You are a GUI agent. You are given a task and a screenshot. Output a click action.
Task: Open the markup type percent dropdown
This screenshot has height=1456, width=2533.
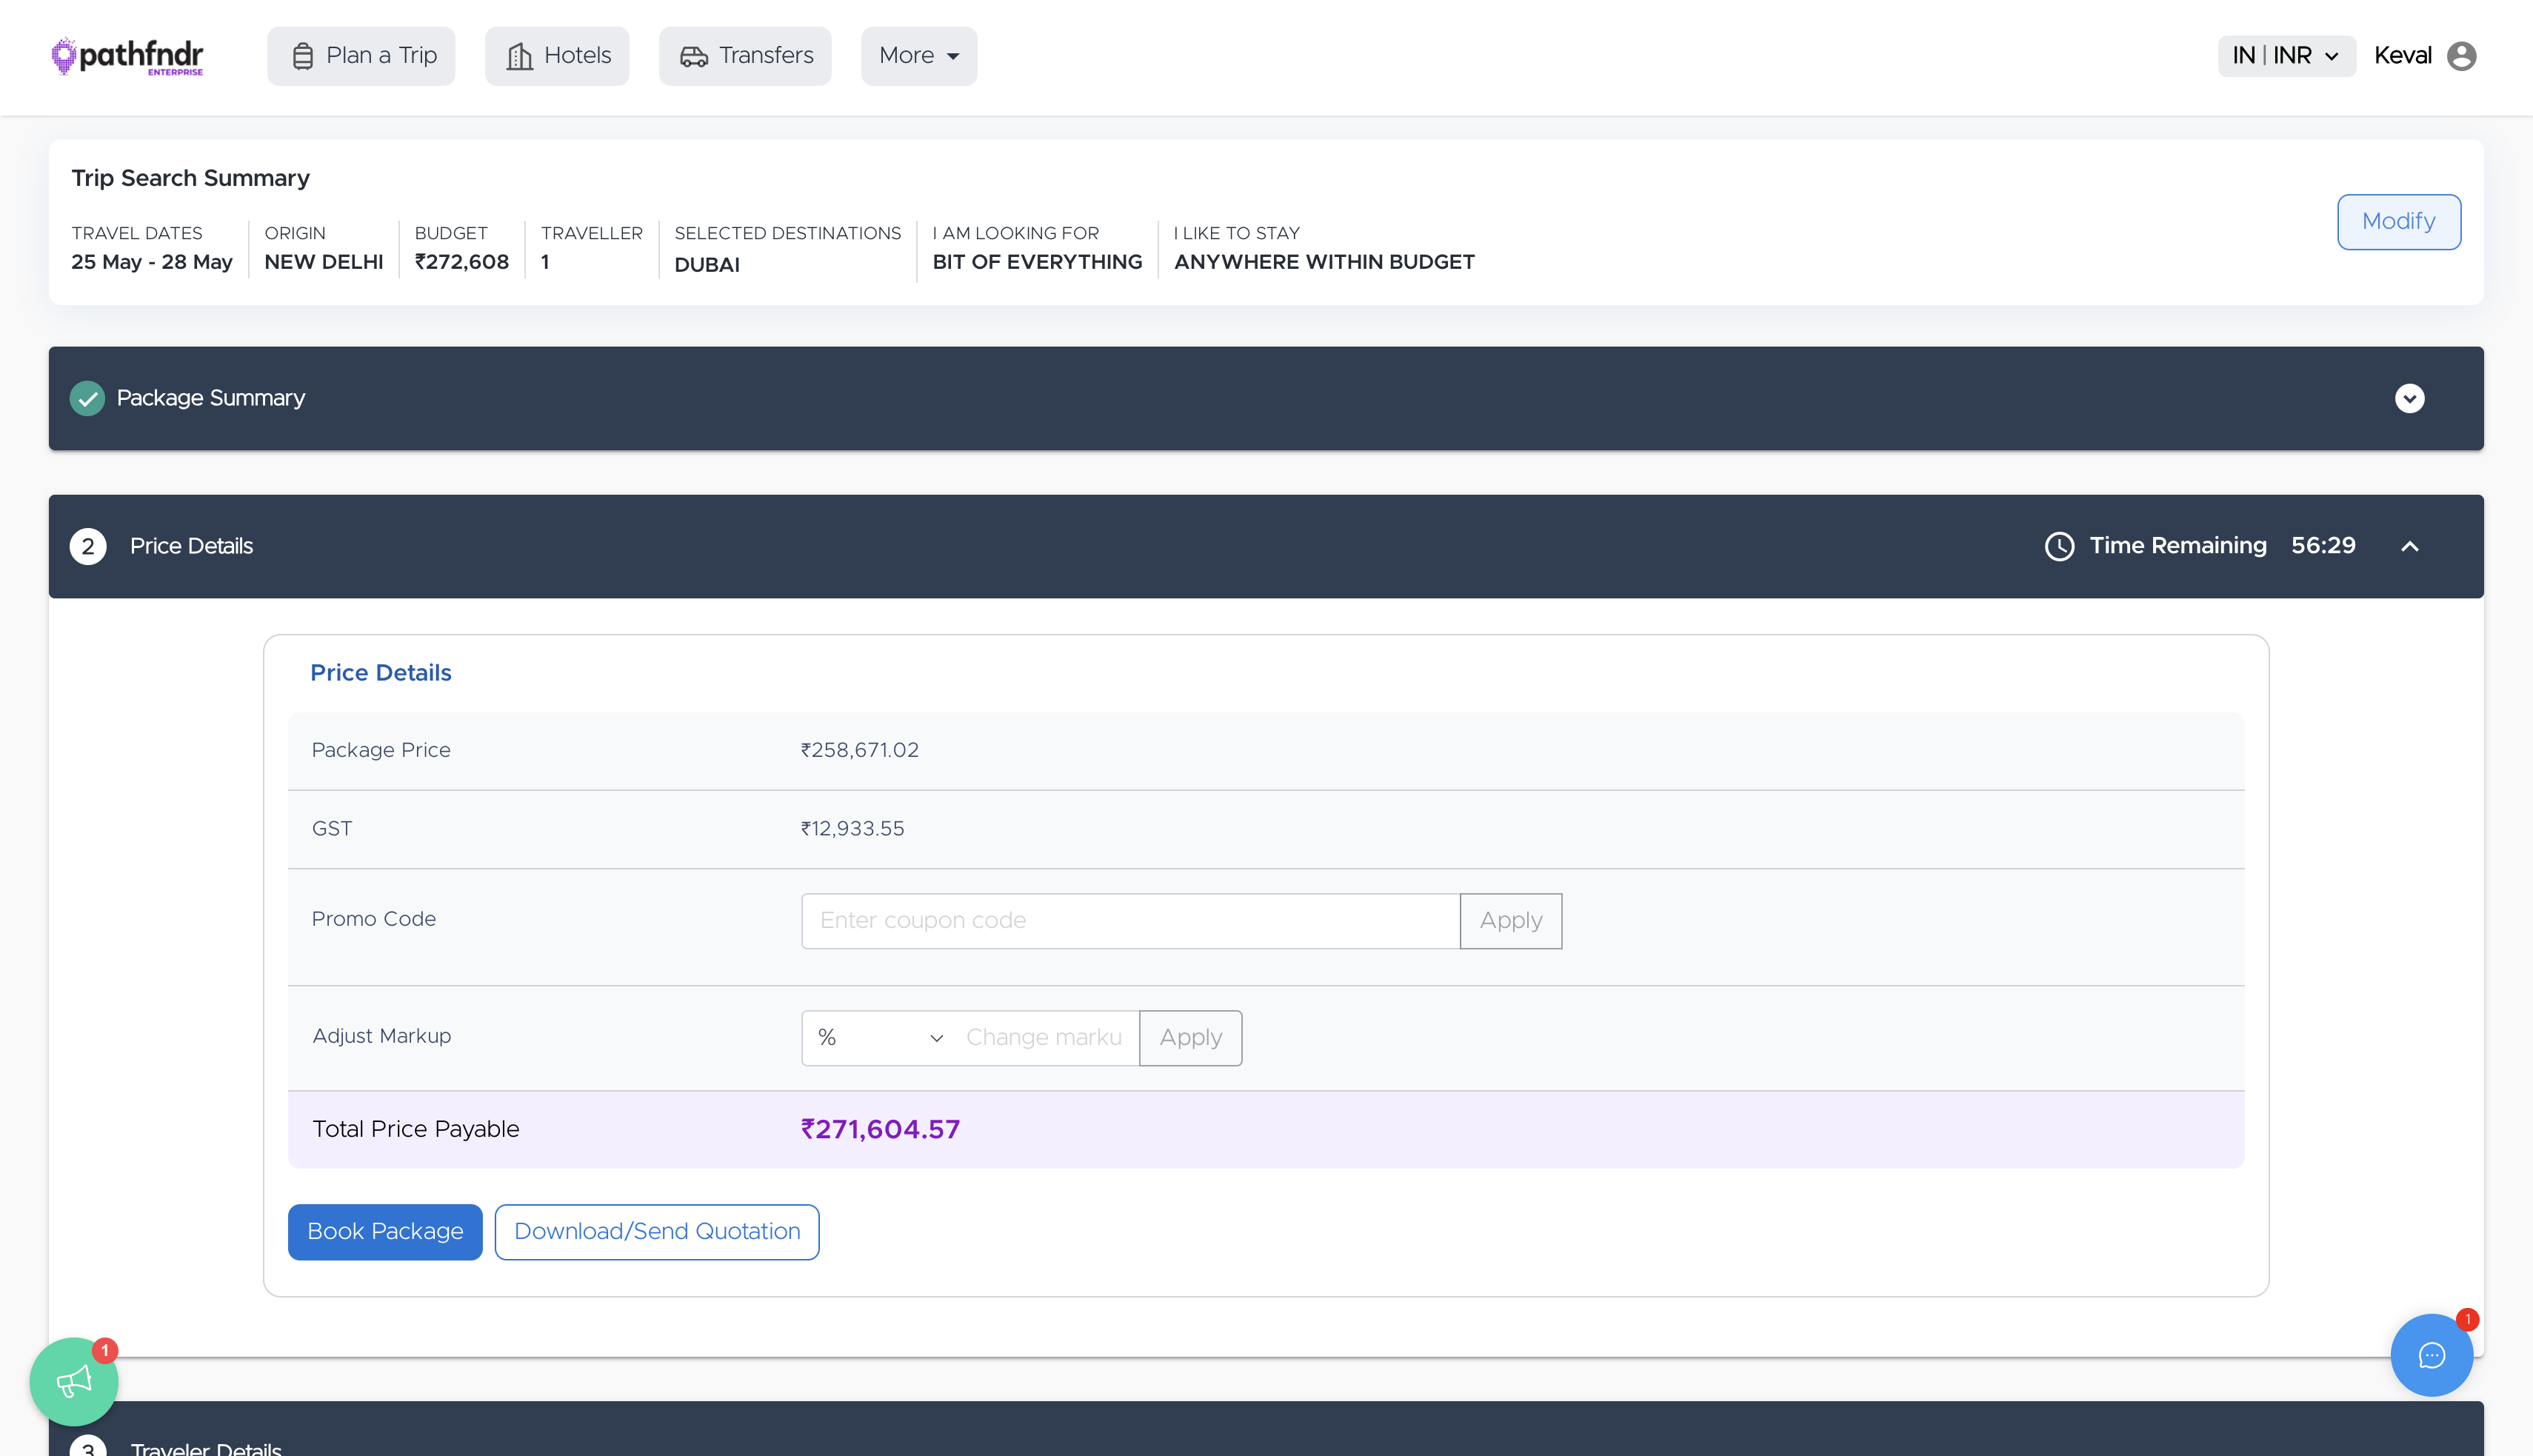(879, 1038)
